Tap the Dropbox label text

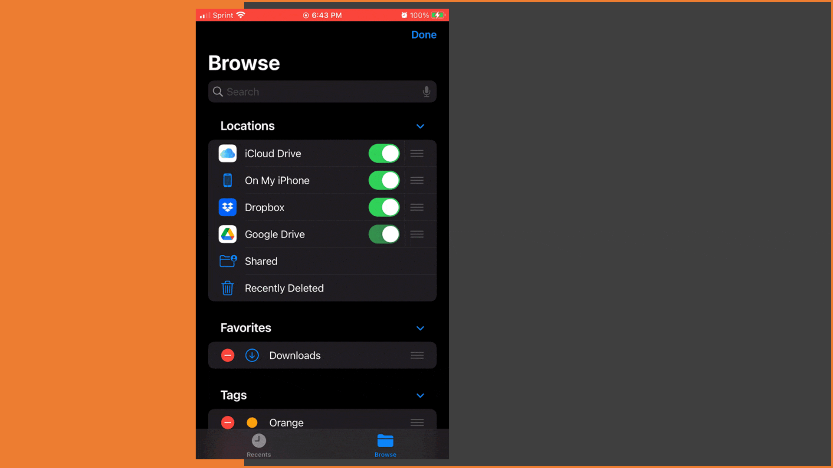(x=265, y=208)
